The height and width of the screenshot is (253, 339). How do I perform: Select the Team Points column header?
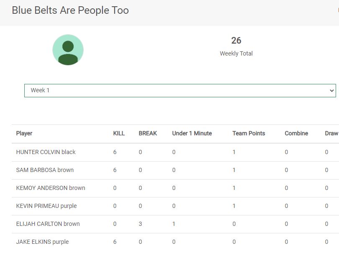[249, 134]
